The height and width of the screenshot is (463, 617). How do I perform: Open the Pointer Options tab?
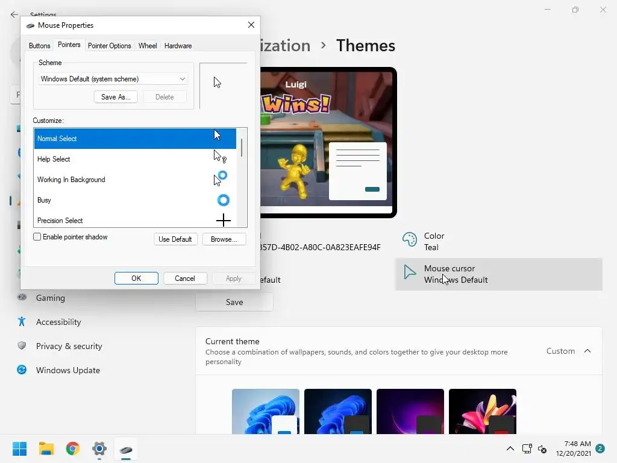tap(110, 46)
